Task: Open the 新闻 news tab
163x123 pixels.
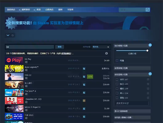Action: click(60, 10)
